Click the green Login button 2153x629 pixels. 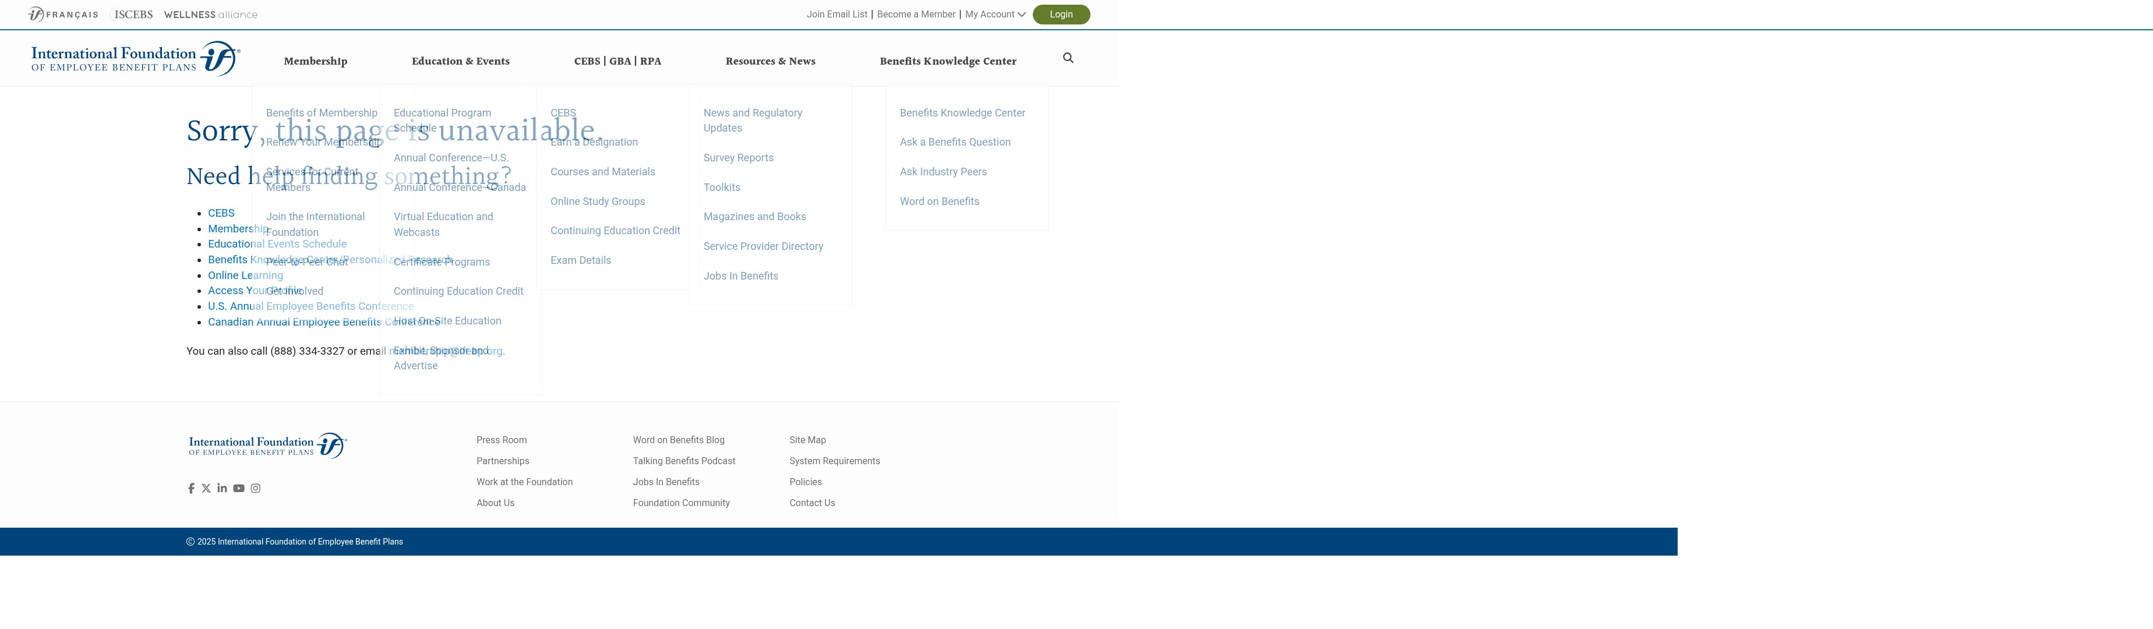pos(1061,14)
